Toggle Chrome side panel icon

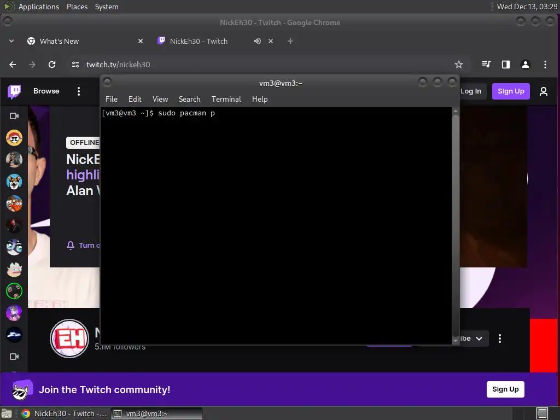click(x=506, y=65)
